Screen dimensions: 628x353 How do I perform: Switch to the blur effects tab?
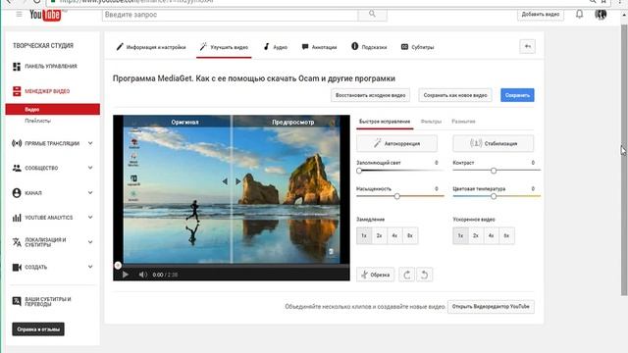pos(463,122)
